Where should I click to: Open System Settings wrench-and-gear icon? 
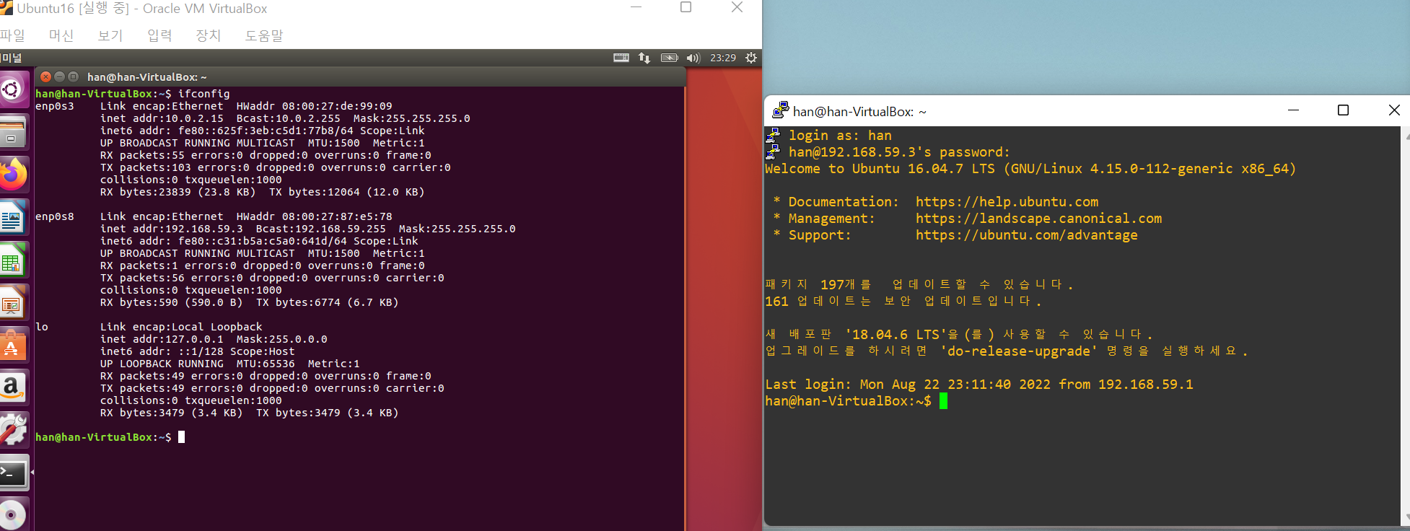point(12,431)
